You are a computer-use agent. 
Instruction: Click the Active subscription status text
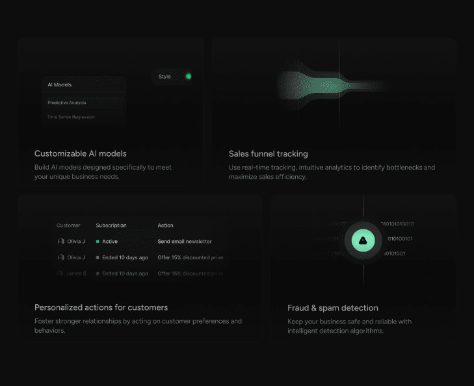tap(110, 241)
